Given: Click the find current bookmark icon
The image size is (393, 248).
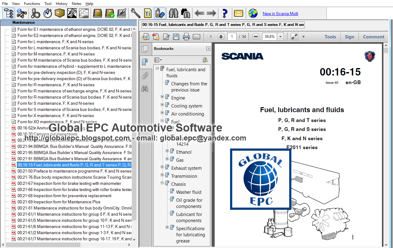Looking at the screenshot, I should 205,60.
